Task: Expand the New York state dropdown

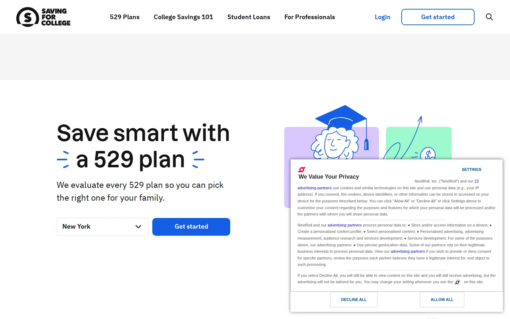Action: [x=103, y=227]
